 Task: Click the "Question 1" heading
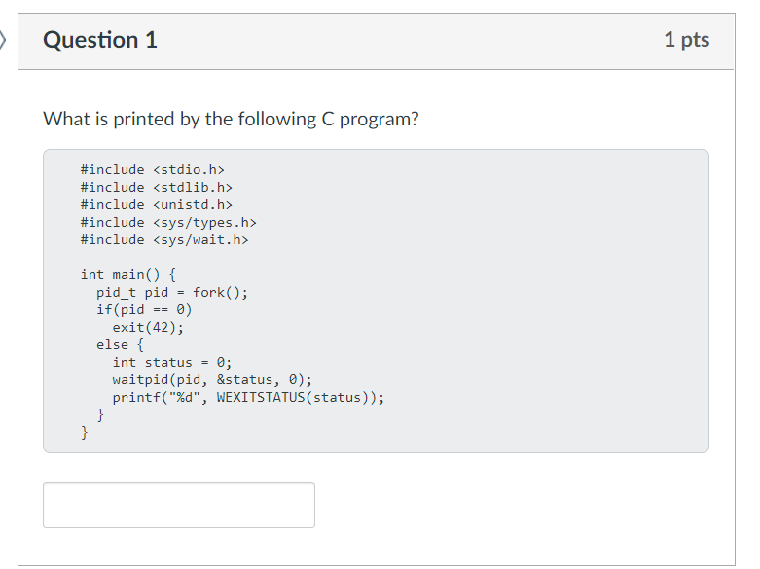(x=100, y=40)
